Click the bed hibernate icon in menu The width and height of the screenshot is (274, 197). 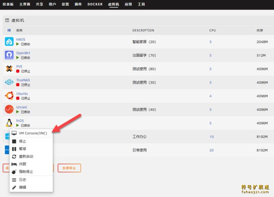[14, 164]
